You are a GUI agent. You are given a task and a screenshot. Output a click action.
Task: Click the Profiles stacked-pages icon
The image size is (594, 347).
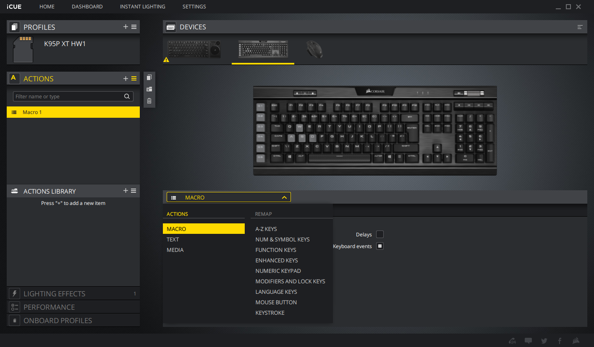coord(14,27)
